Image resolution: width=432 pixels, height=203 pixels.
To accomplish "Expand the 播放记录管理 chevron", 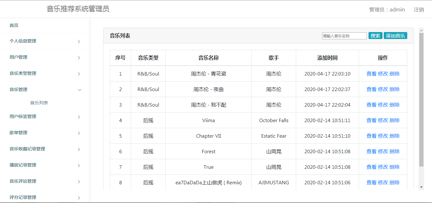I will pyautogui.click(x=79, y=165).
